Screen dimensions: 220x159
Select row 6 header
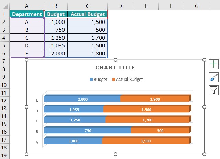tap(4, 53)
